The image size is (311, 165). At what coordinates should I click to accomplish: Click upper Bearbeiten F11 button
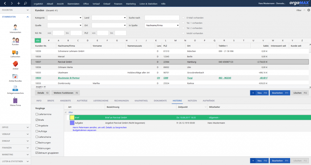[280, 93]
